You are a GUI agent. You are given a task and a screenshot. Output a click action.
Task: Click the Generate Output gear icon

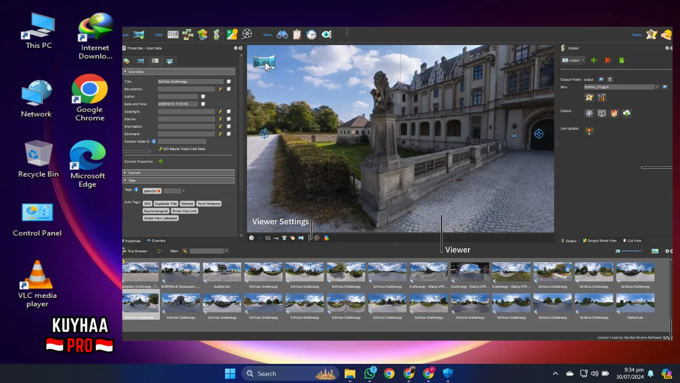tap(589, 113)
